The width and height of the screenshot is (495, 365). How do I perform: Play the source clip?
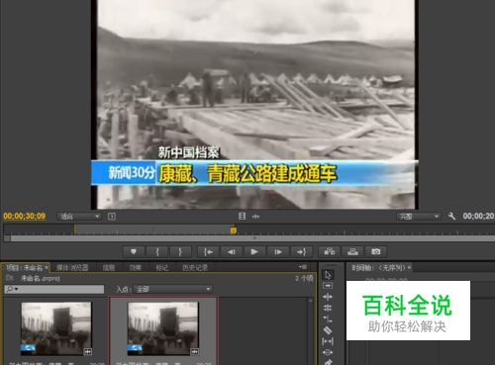click(x=254, y=252)
